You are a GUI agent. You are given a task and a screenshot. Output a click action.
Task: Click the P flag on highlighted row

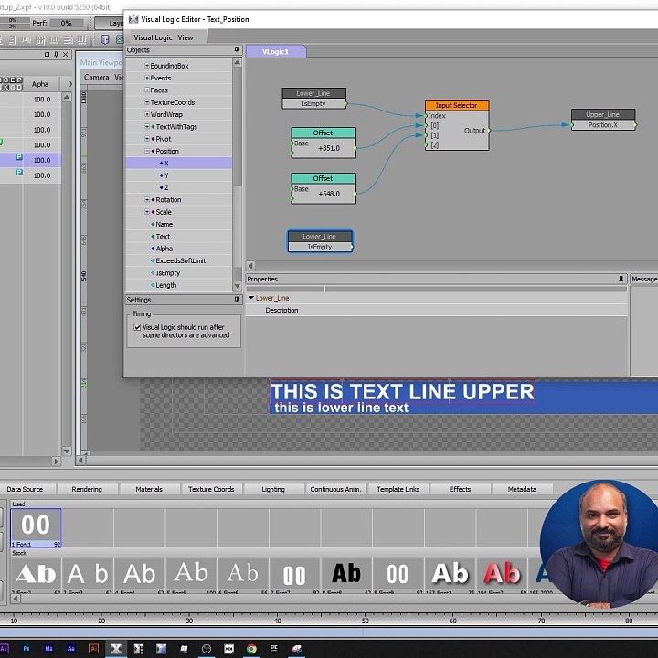point(19,157)
